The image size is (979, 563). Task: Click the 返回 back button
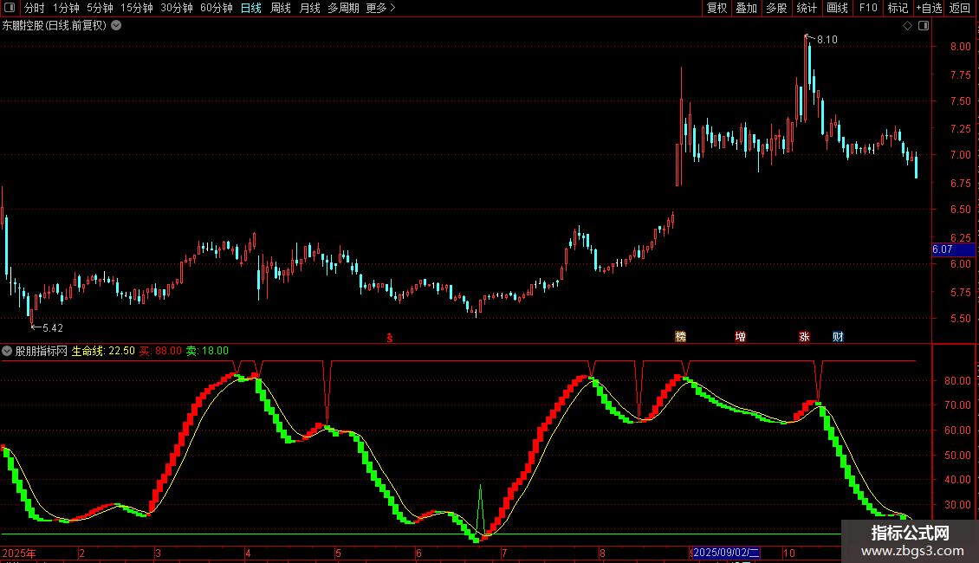960,8
